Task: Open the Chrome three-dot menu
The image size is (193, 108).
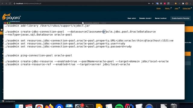Action: (x=190, y=4)
